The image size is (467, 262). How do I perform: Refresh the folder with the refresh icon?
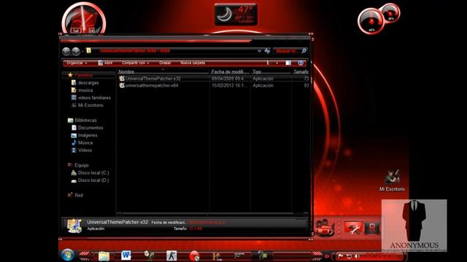(267, 51)
